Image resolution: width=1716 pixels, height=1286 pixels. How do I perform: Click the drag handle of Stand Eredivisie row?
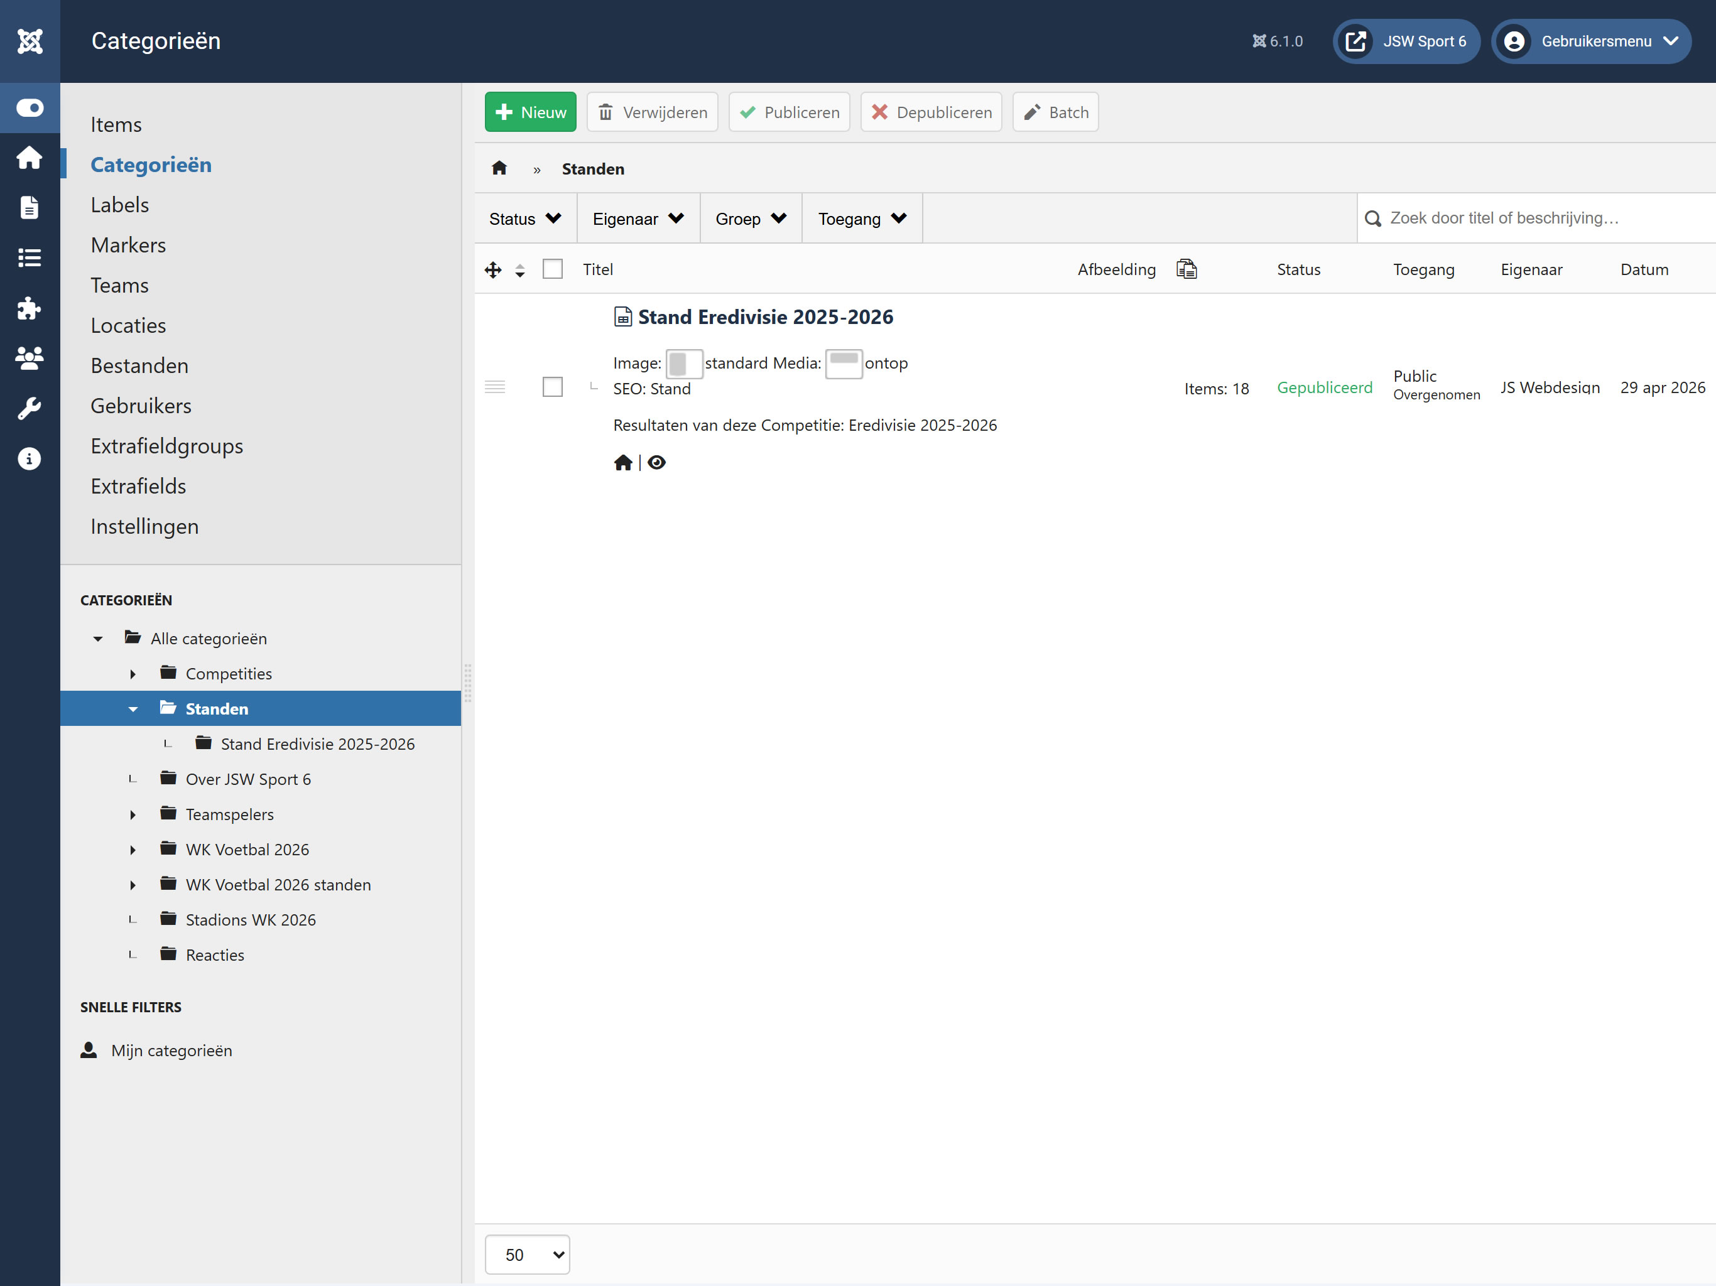click(495, 387)
